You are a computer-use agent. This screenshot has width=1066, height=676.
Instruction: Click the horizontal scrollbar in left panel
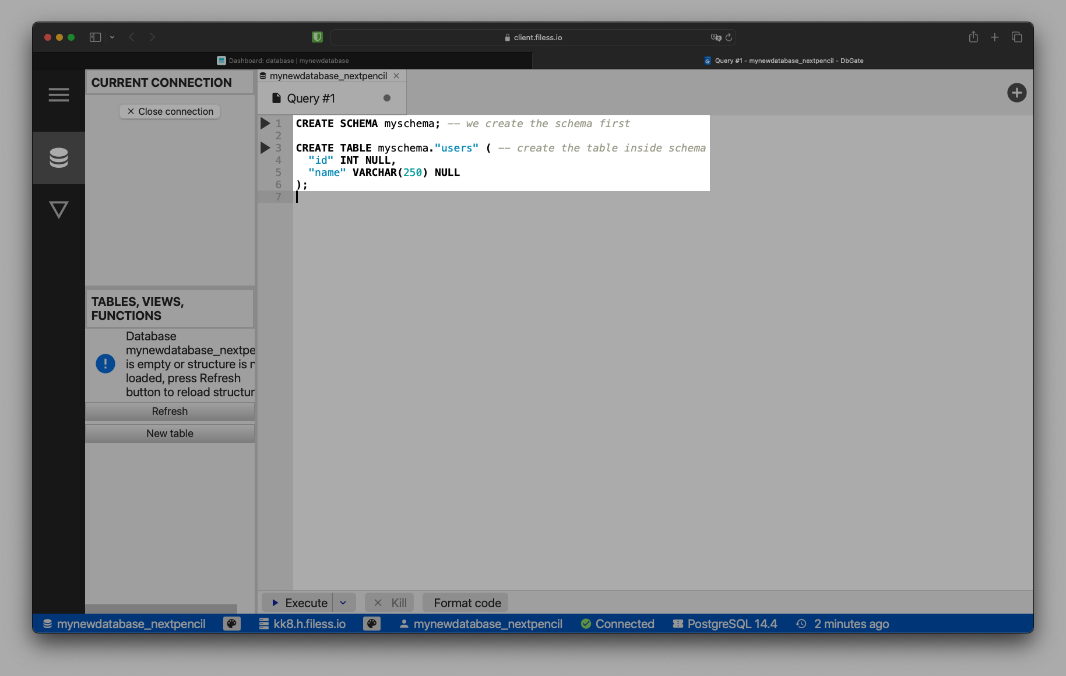(161, 609)
